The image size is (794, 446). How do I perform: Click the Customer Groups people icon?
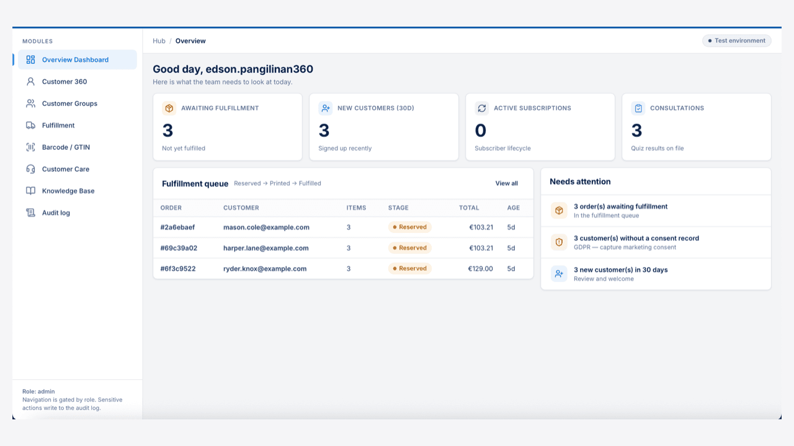(30, 103)
